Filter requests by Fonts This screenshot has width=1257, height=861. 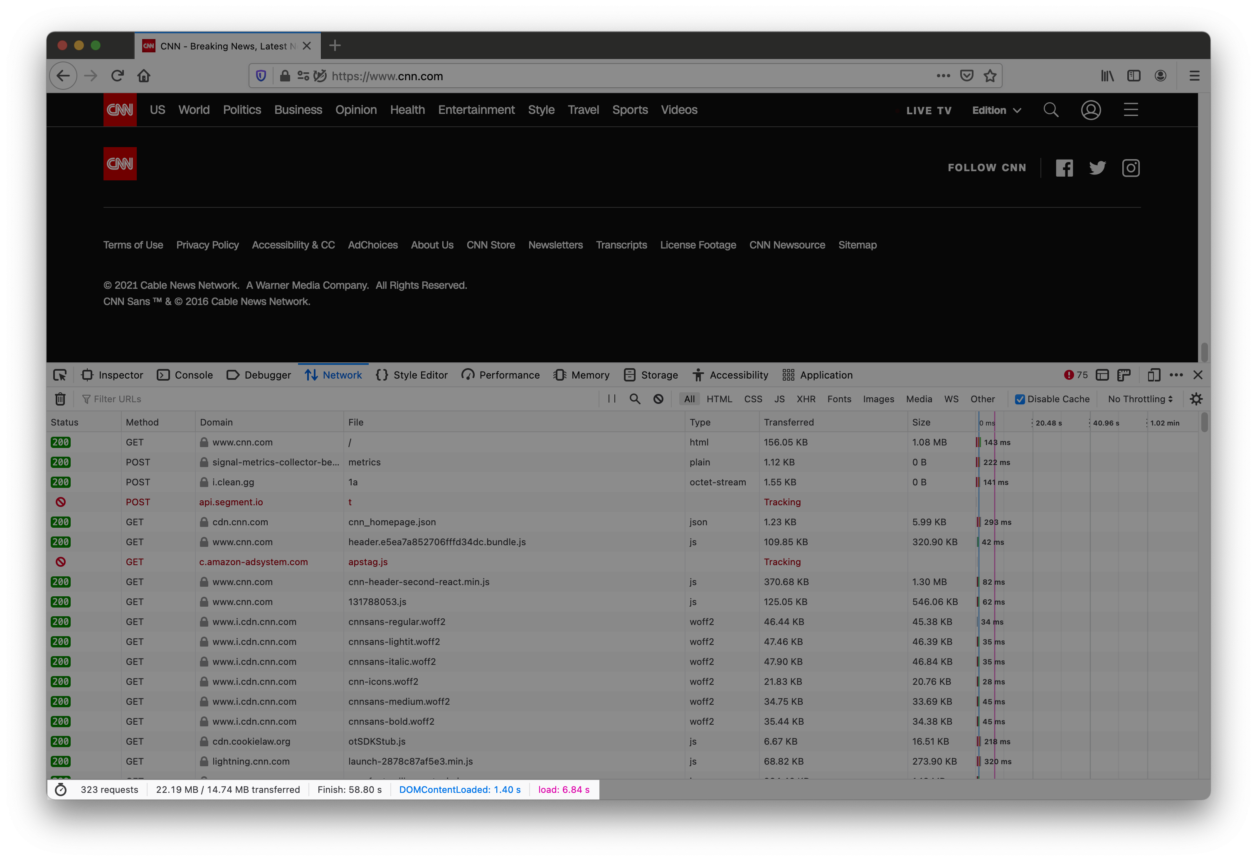839,399
